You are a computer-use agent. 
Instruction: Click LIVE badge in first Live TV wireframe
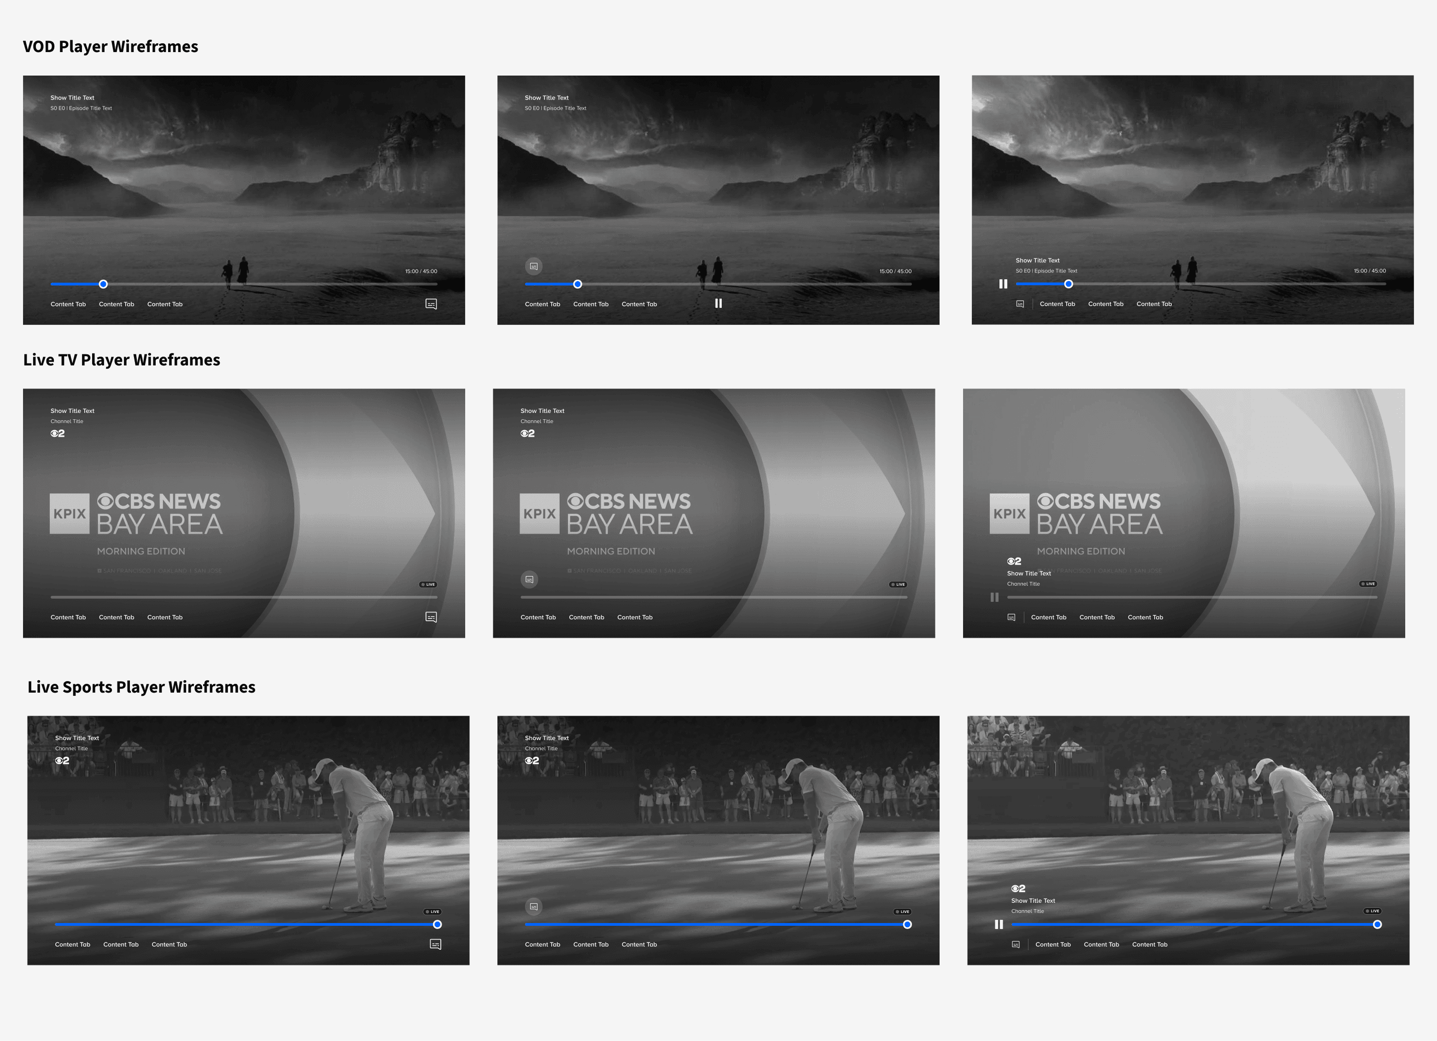(x=428, y=584)
